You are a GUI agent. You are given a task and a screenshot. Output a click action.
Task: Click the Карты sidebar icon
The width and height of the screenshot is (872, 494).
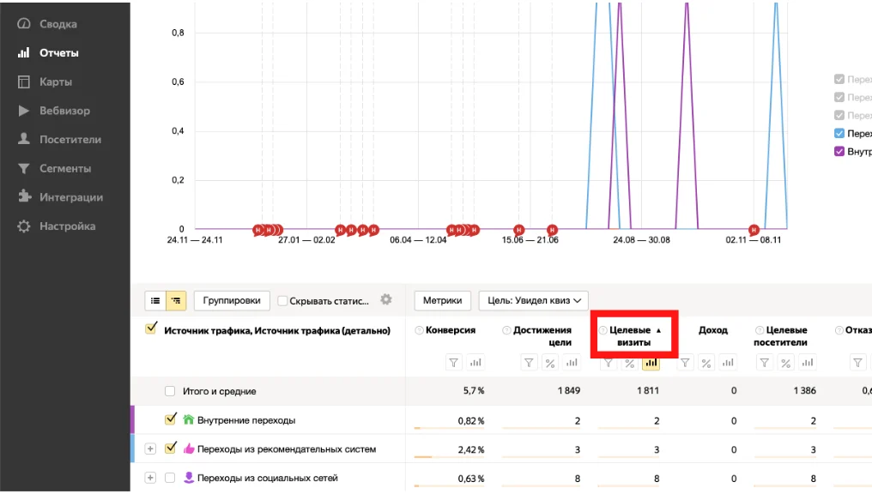[x=23, y=81]
